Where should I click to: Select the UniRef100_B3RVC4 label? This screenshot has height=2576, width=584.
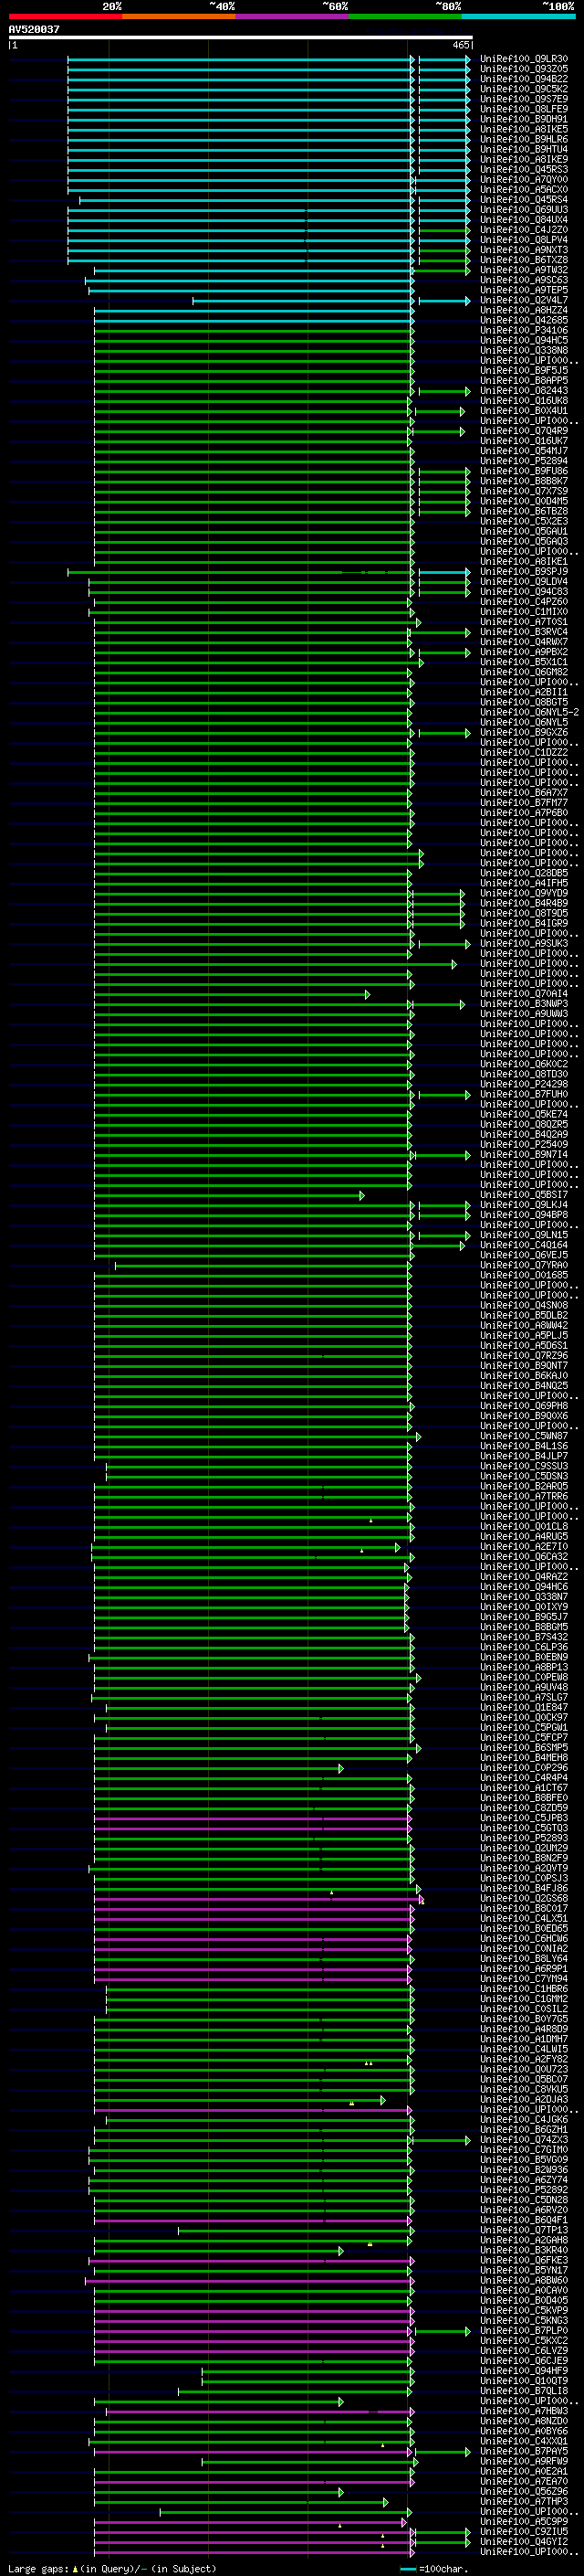click(x=524, y=632)
